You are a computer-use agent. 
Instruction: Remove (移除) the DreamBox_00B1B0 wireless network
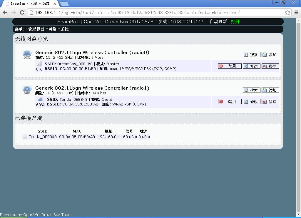(x=270, y=66)
